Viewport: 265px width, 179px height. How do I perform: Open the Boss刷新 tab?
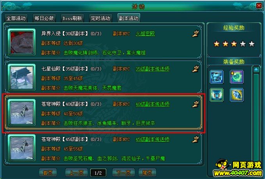click(72, 18)
